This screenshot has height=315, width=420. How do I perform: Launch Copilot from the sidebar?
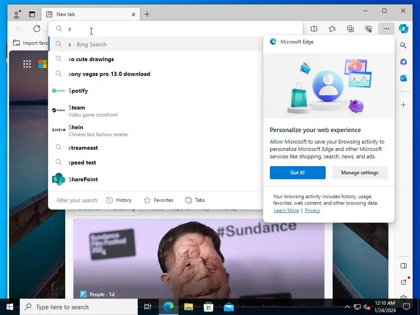pos(404,29)
